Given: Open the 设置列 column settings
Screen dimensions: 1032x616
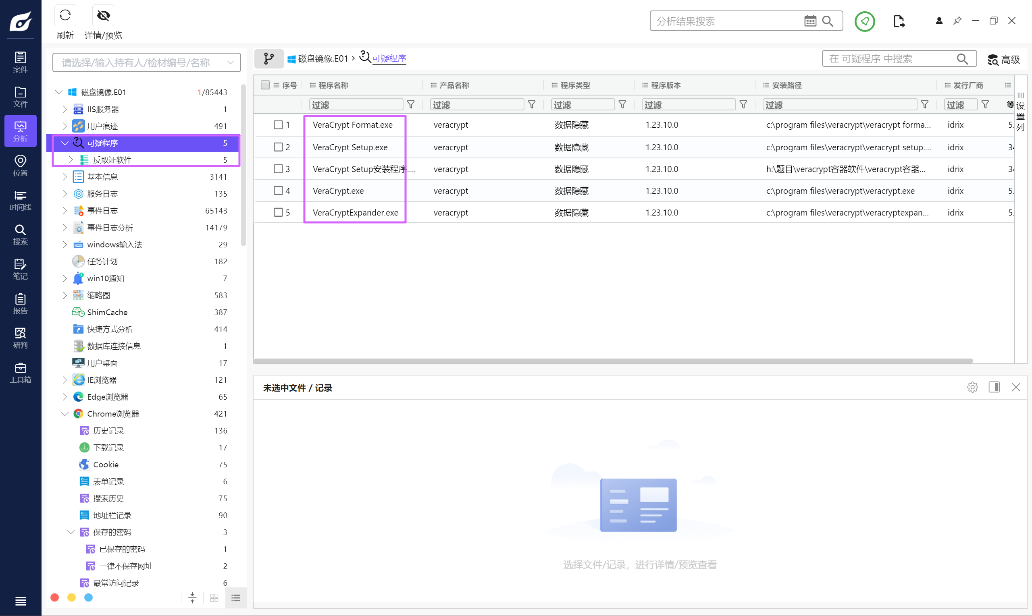Looking at the screenshot, I should click(x=1020, y=112).
